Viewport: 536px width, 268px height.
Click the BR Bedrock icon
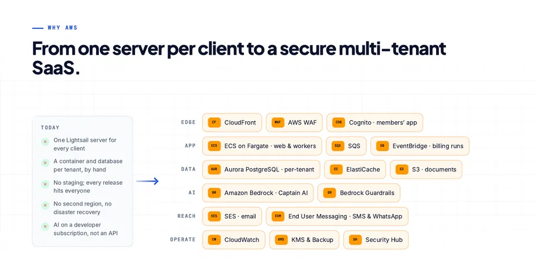[214, 193]
